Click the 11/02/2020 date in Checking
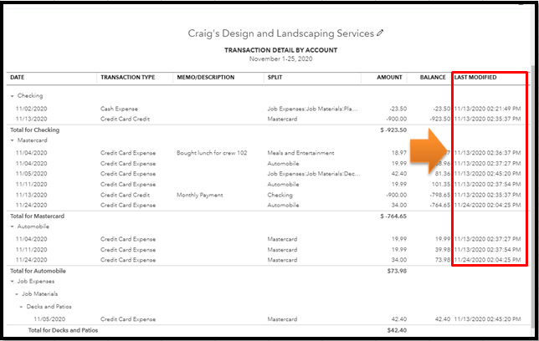Screen dimensions: 539x341 coord(31,109)
